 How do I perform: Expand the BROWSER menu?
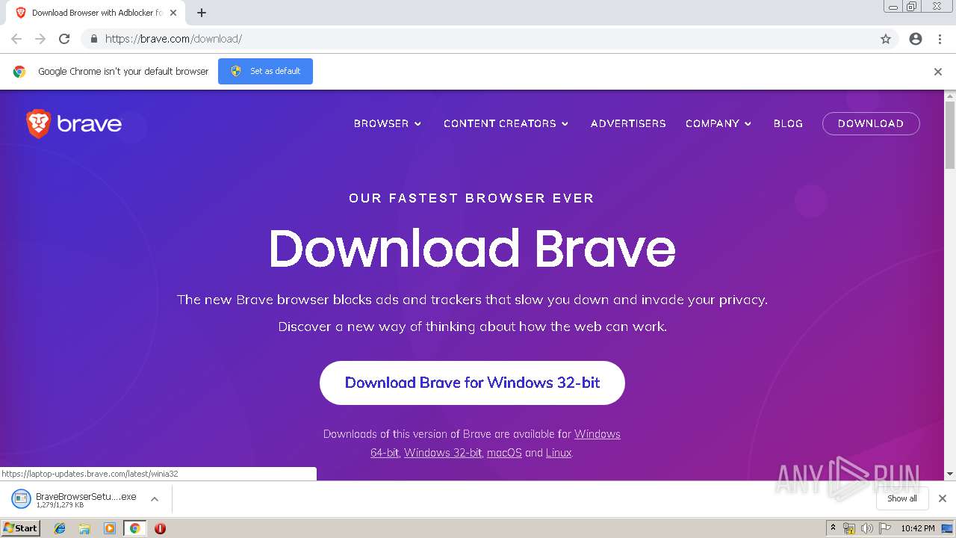pos(388,123)
